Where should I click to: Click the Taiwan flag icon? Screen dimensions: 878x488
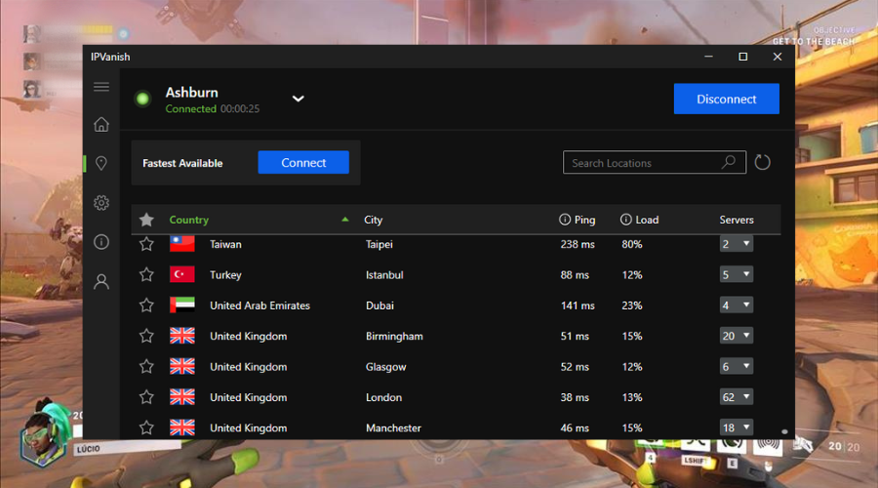coord(182,244)
